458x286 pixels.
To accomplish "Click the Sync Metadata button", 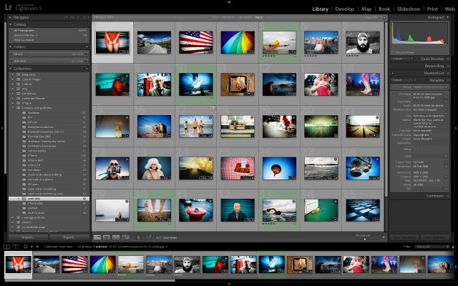I will pos(404,237).
